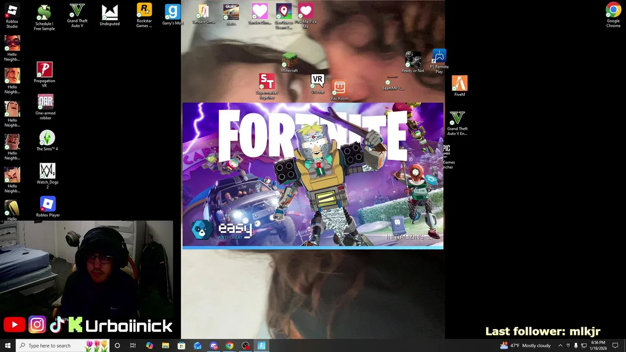Open the One-armed robber shortcut

45,107
